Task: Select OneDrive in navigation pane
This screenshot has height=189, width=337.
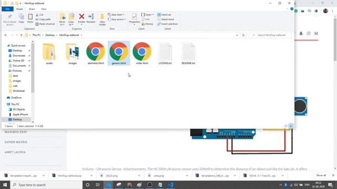Action: point(16,98)
